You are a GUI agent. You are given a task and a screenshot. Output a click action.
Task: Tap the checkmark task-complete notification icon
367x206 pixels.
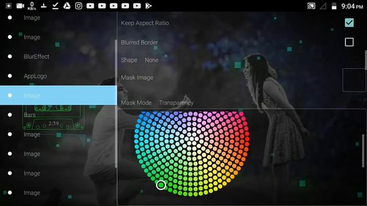[x=55, y=6]
